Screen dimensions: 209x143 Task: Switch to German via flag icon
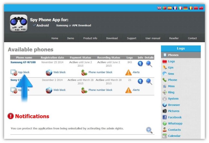[186, 8]
